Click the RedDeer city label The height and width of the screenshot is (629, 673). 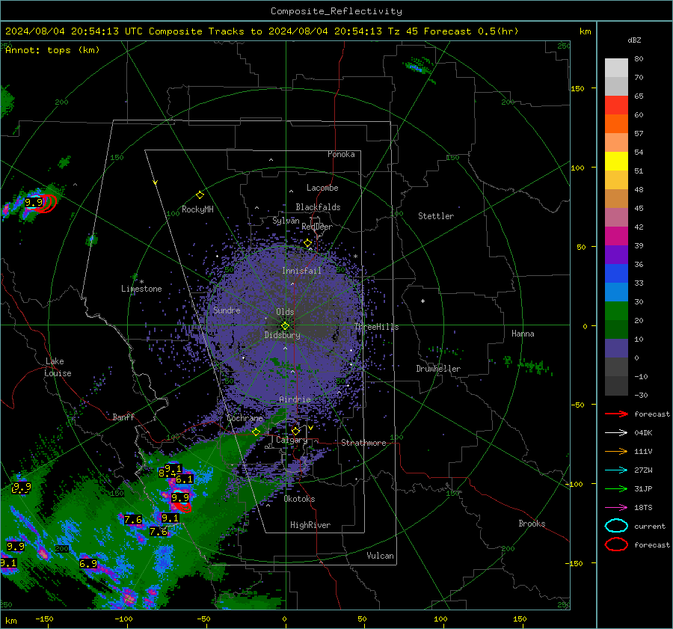[317, 227]
